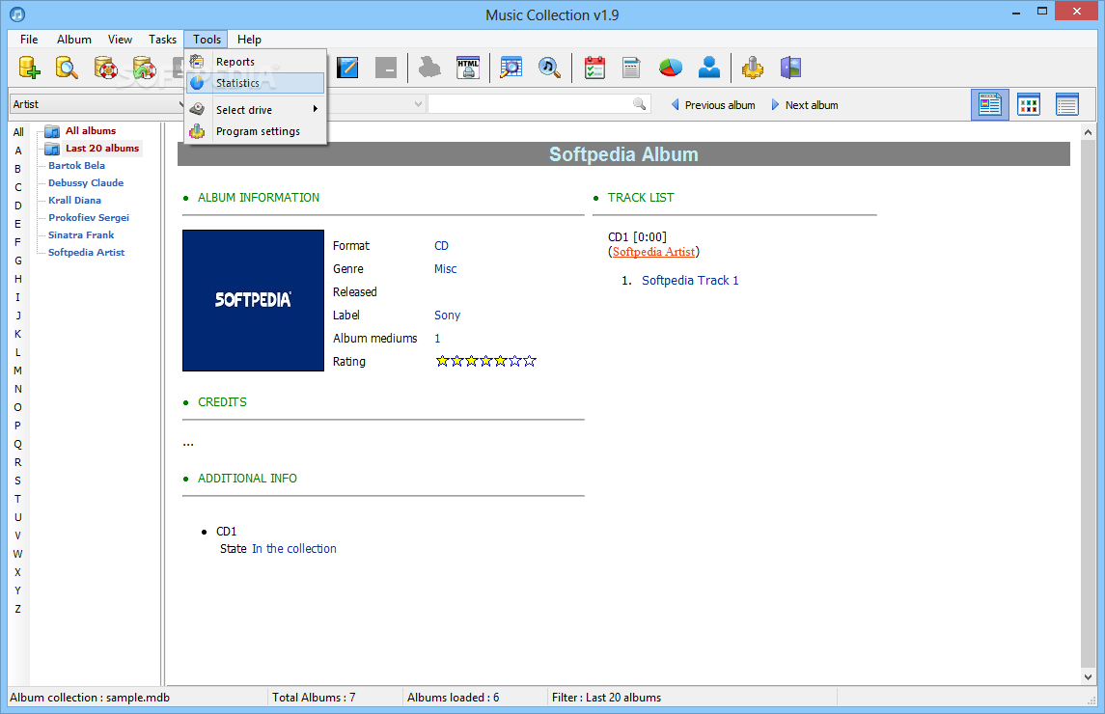
Task: Click the database backup lifebuoy icon
Action: 106,68
